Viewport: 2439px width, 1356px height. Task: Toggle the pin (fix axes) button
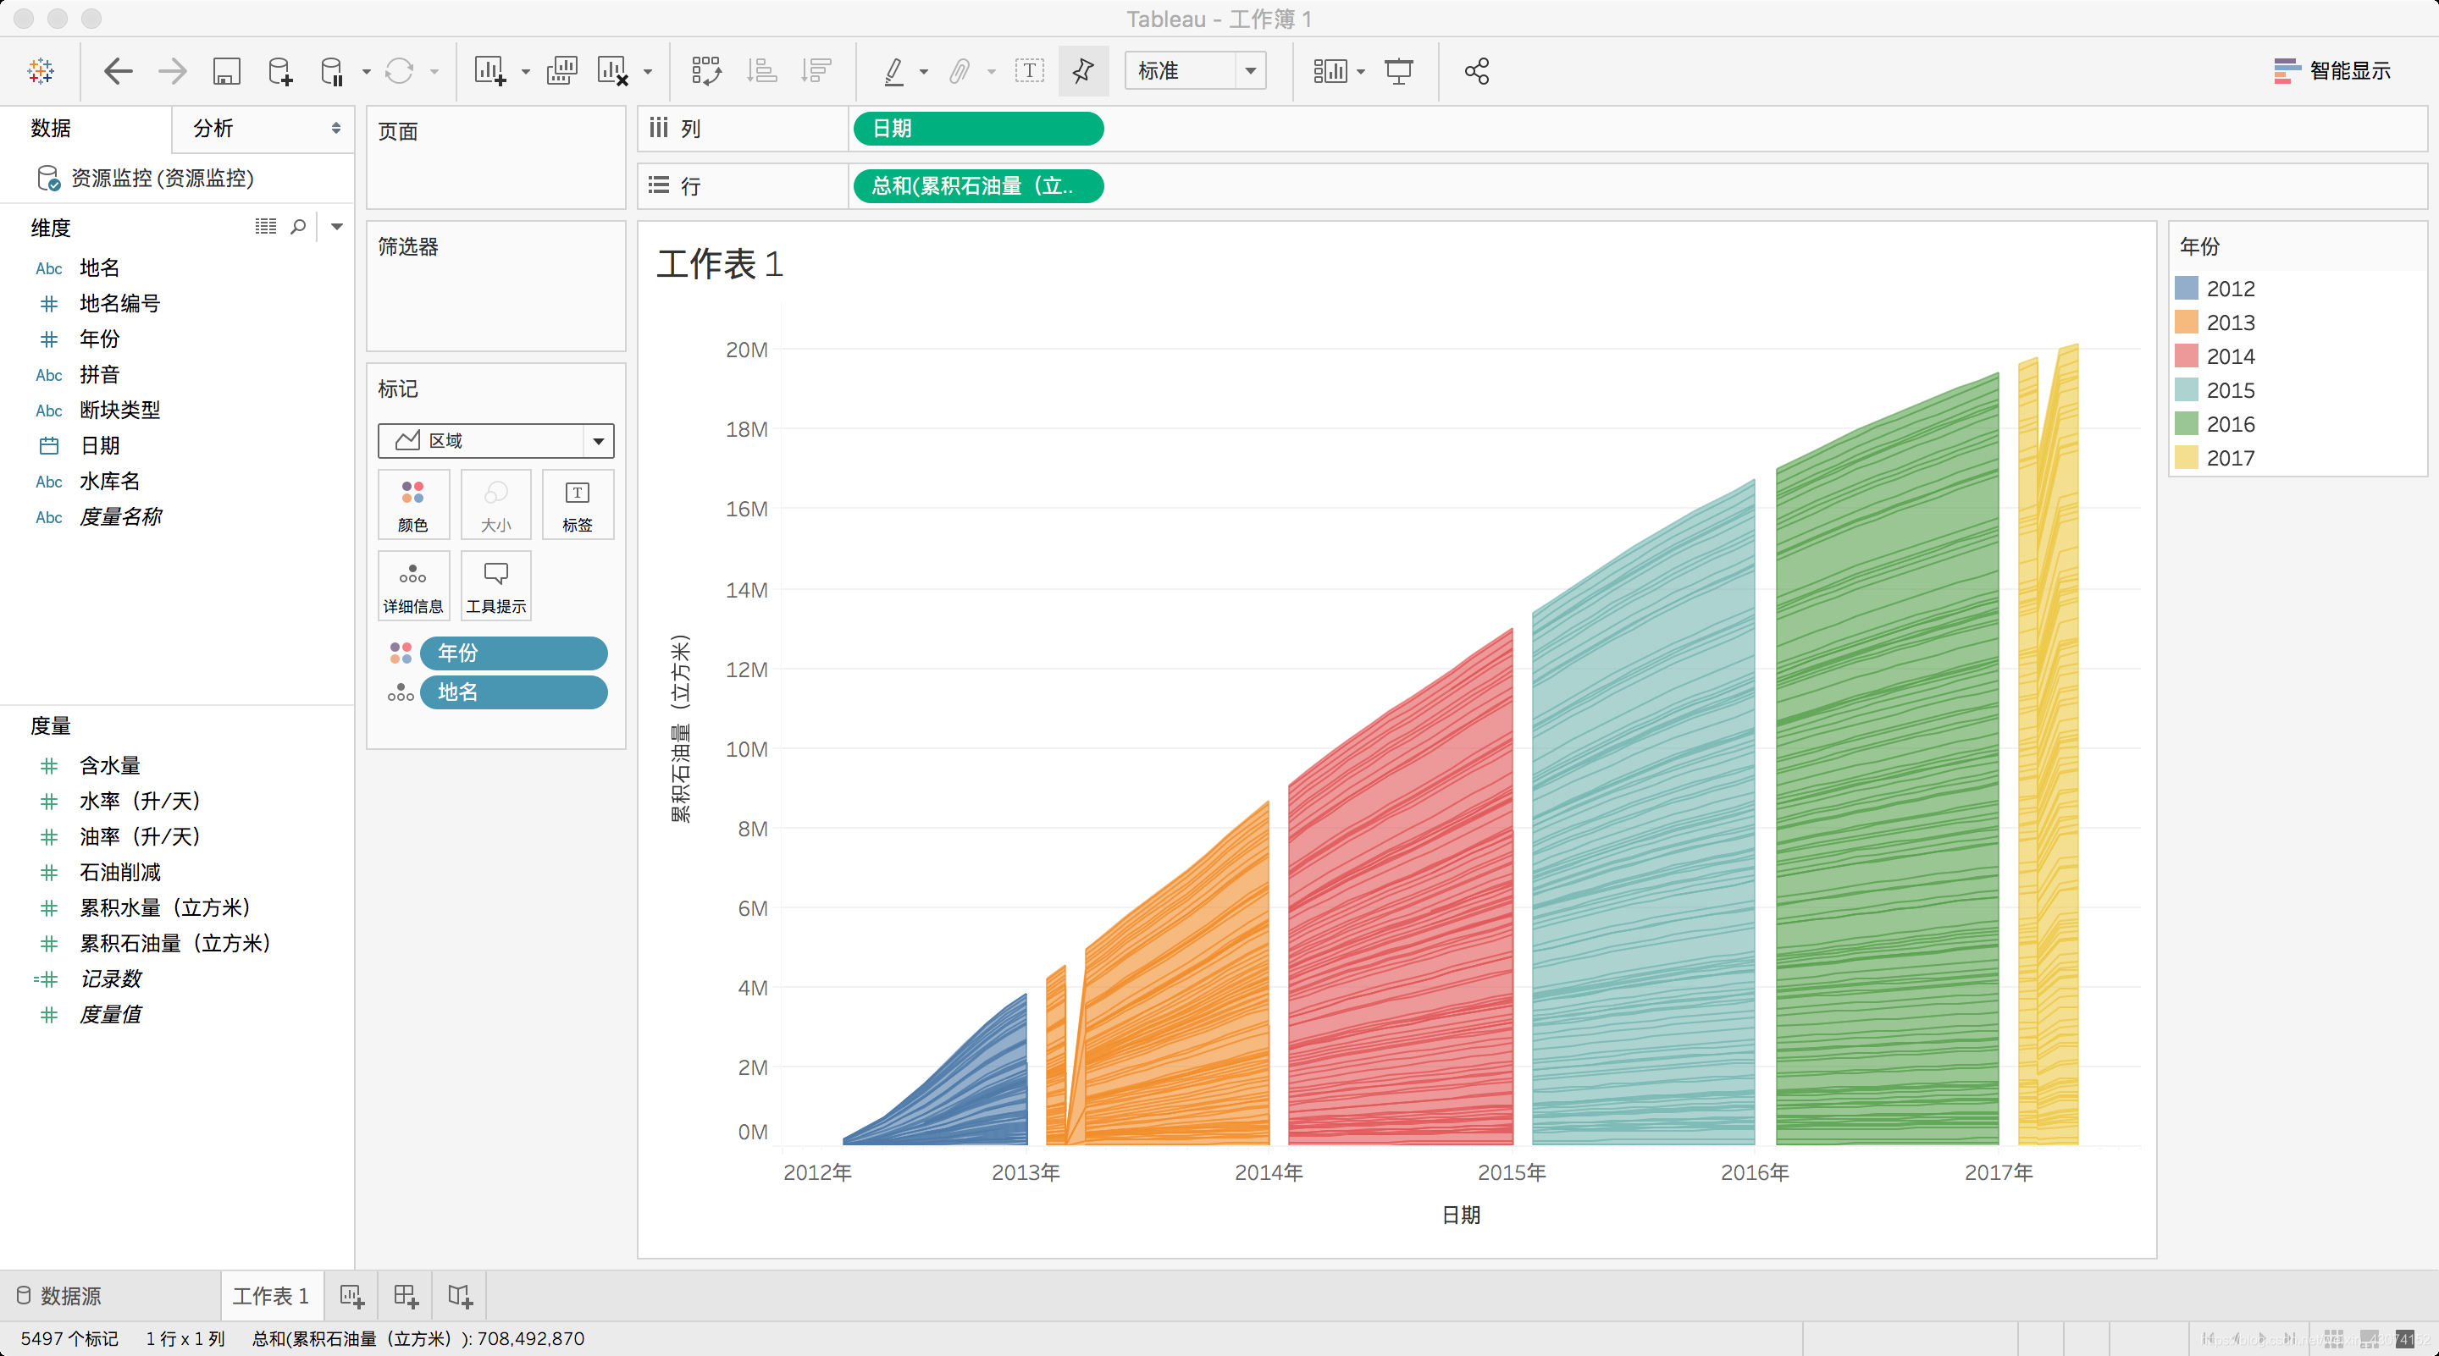(1083, 71)
